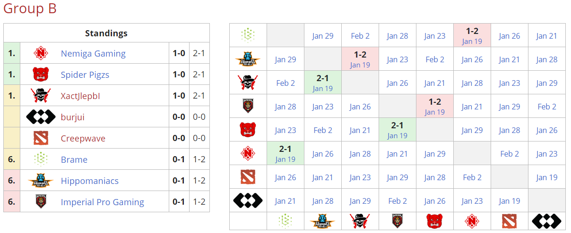Image resolution: width=571 pixels, height=233 pixels.
Task: Click Nemiga vs Brame 2-1 result cell
Action: coord(285,153)
